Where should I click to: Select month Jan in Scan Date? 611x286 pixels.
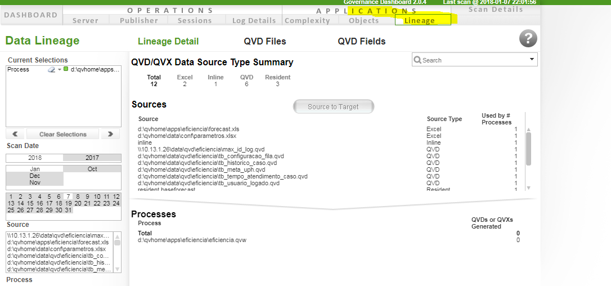click(x=35, y=169)
